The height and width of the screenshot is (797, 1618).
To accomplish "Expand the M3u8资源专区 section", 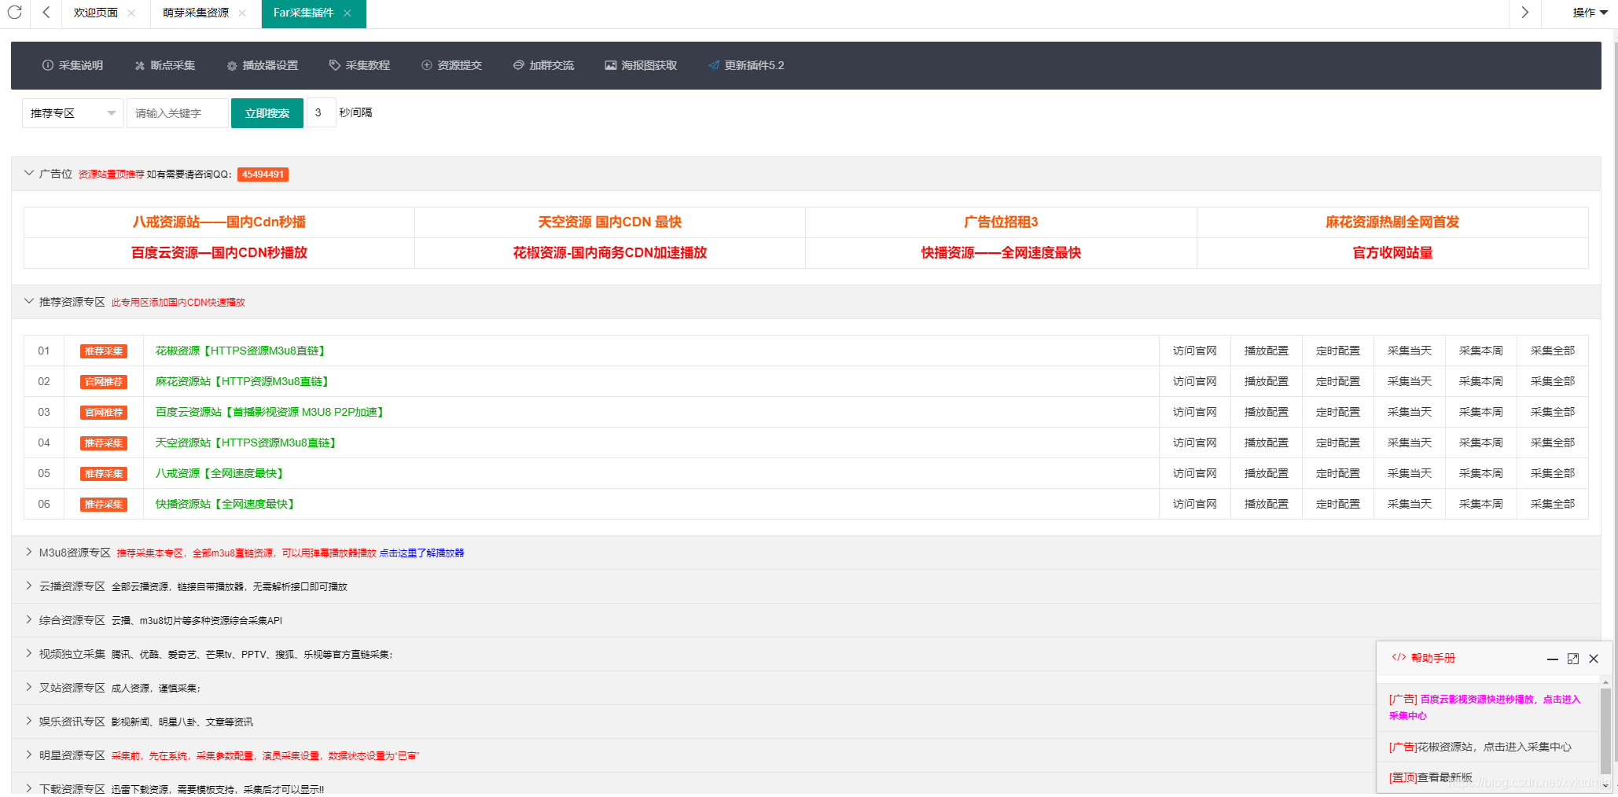I will pos(29,553).
